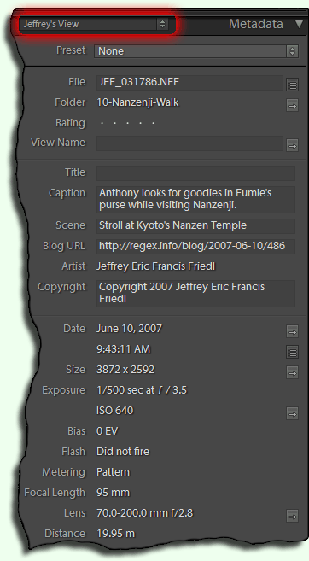
Task: Click the Blog URL field
Action: [x=195, y=246]
